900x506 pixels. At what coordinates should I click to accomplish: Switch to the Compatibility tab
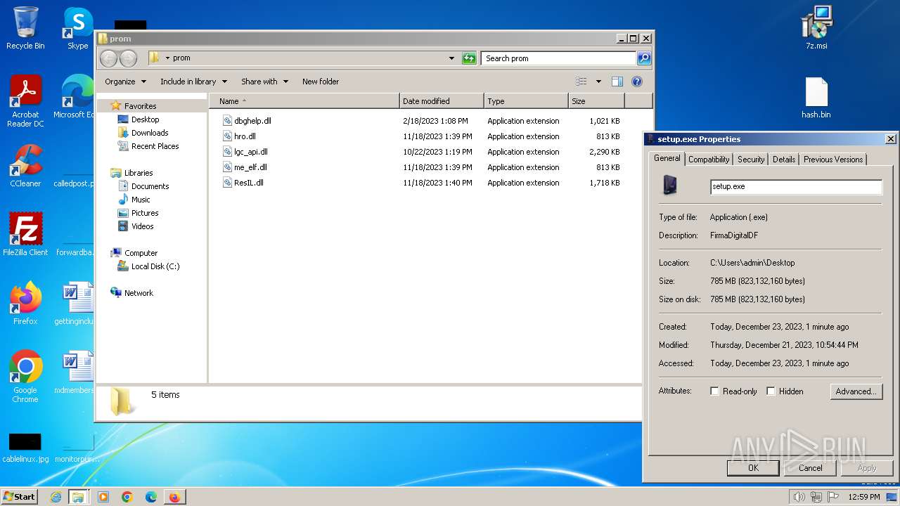coord(709,160)
